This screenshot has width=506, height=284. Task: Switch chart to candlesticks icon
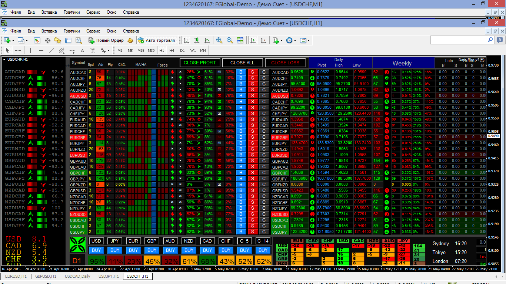coord(197,40)
